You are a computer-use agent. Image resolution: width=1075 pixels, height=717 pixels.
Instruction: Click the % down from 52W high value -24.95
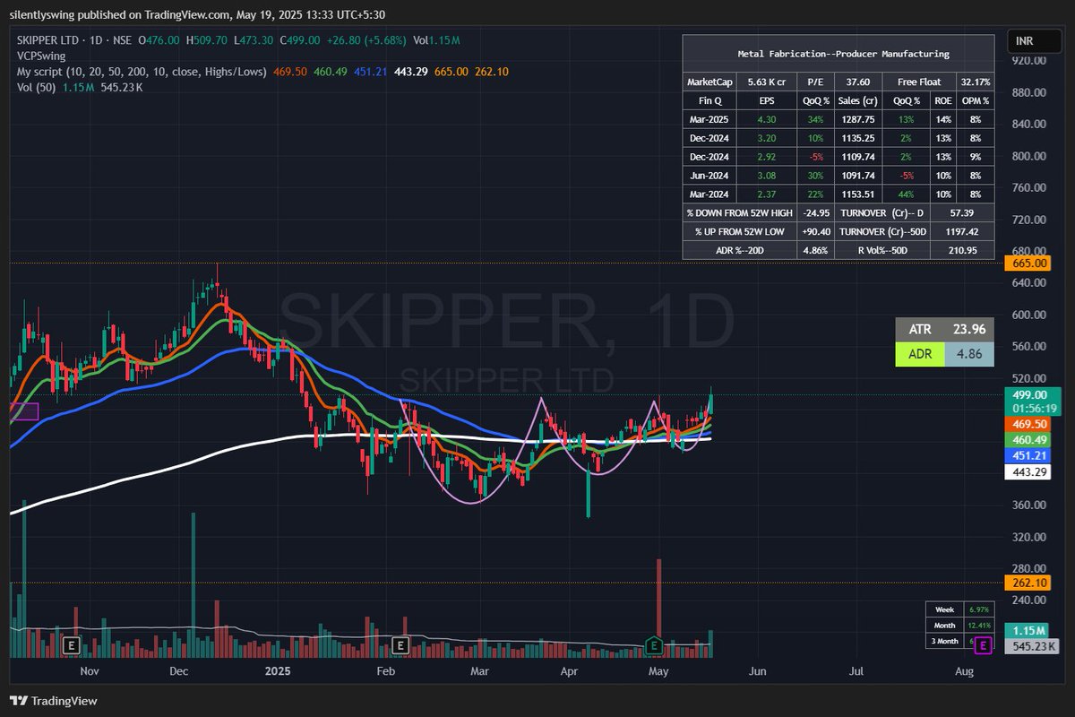coord(815,213)
